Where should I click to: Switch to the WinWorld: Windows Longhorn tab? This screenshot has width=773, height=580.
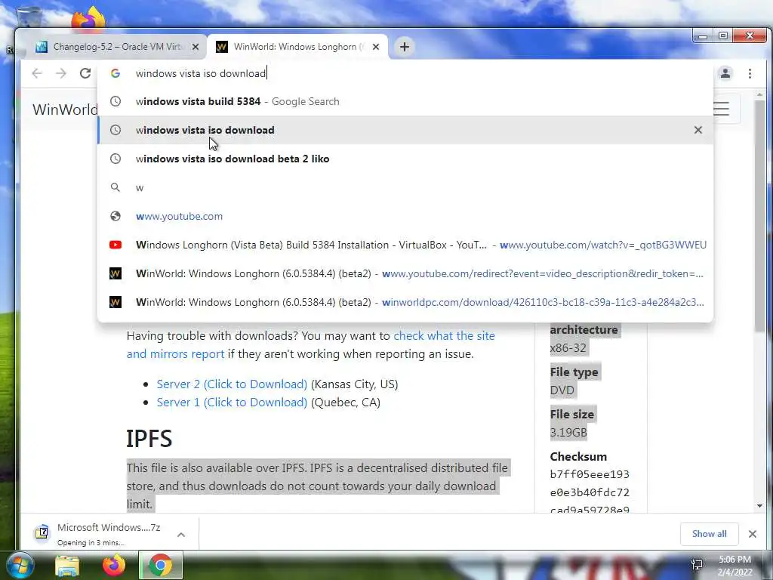point(298,47)
